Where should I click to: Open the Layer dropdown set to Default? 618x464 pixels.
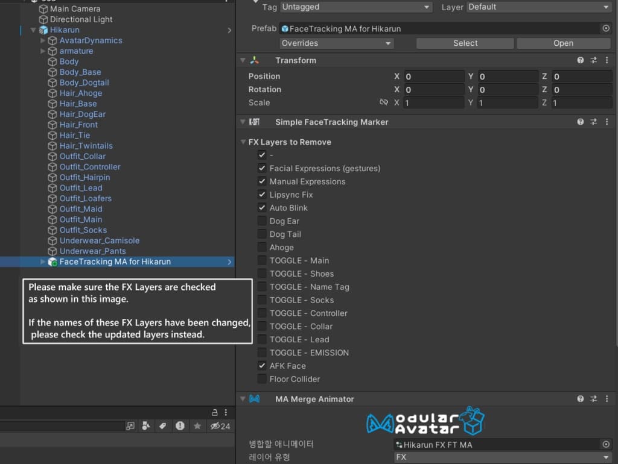click(x=539, y=7)
